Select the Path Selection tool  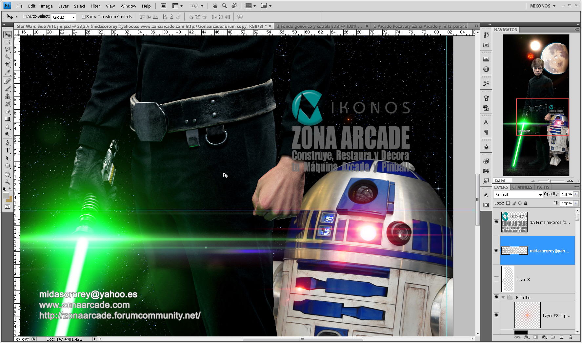point(8,158)
